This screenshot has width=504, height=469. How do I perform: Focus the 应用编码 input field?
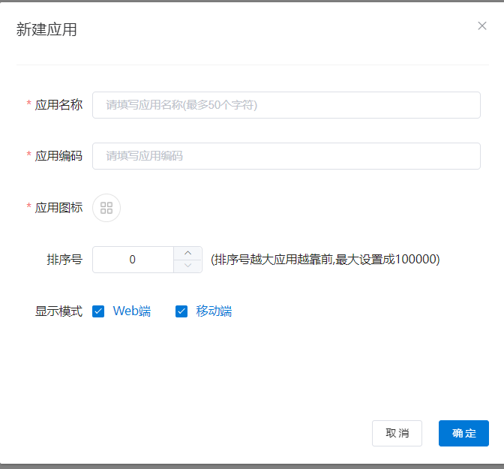[x=286, y=156]
